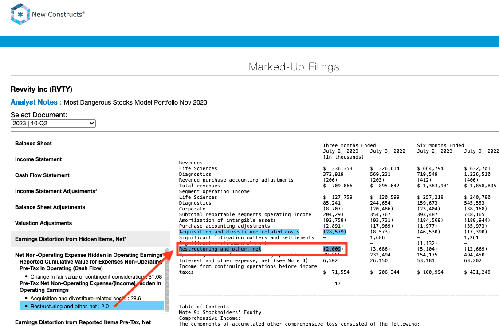Screen dimensions: 499x326
Task: Open the Balance Sheet section
Action: pyautogui.click(x=90, y=144)
